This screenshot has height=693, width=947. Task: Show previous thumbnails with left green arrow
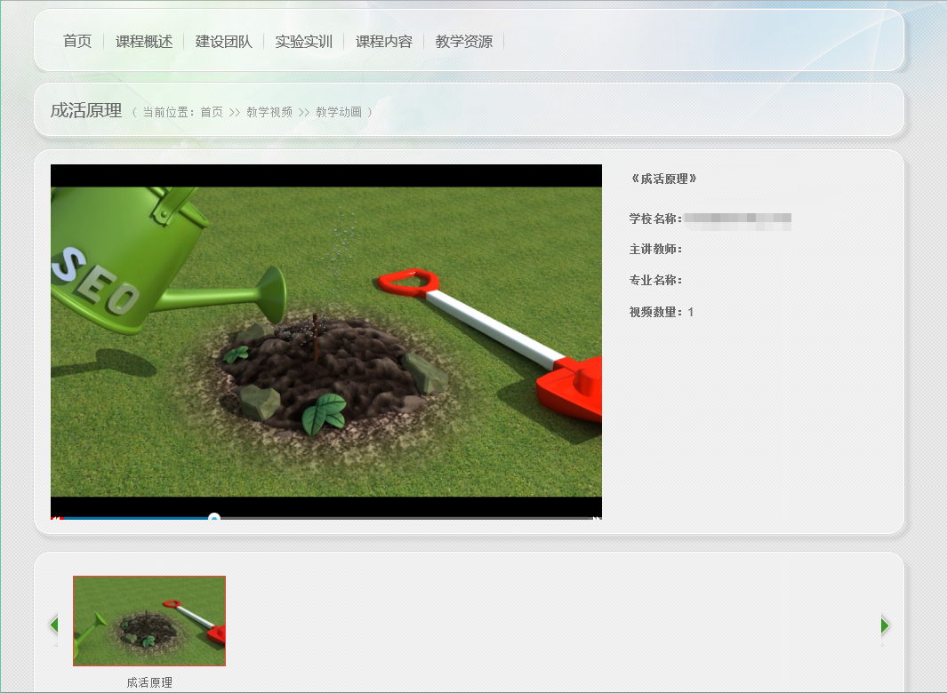[53, 625]
